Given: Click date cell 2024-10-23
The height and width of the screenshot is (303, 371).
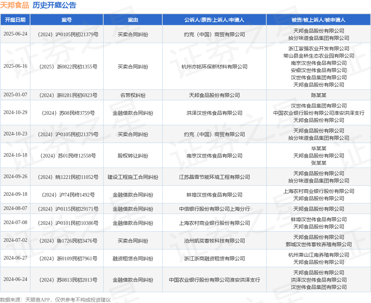Looking at the screenshot, I should pyautogui.click(x=15, y=134).
